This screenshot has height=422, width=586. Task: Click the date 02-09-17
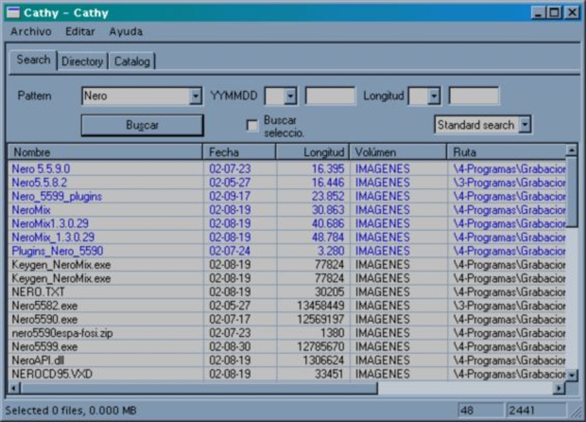click(x=230, y=196)
